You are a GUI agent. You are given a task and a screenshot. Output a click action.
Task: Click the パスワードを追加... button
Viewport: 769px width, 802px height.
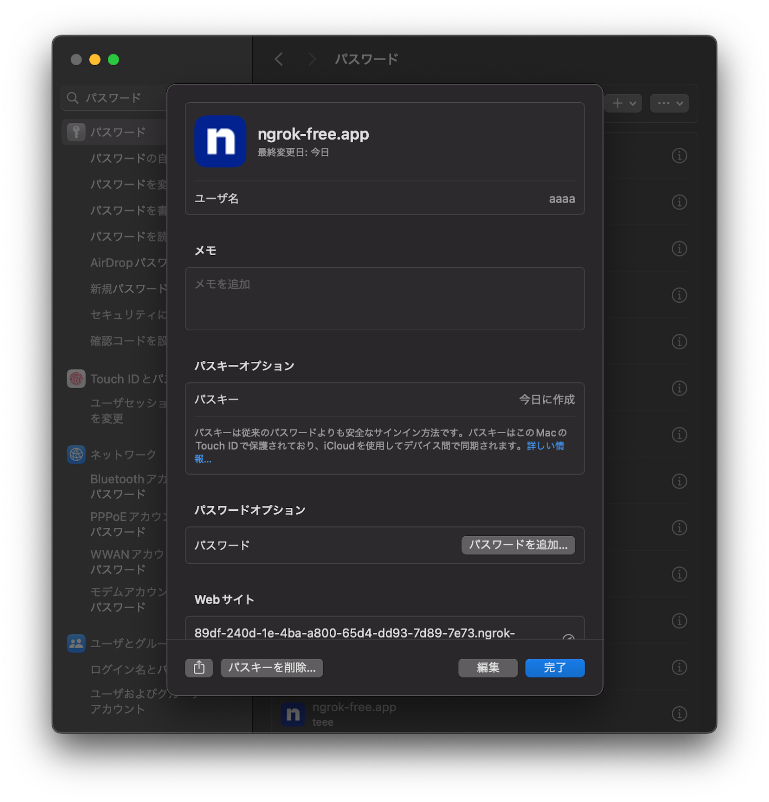[x=518, y=545]
